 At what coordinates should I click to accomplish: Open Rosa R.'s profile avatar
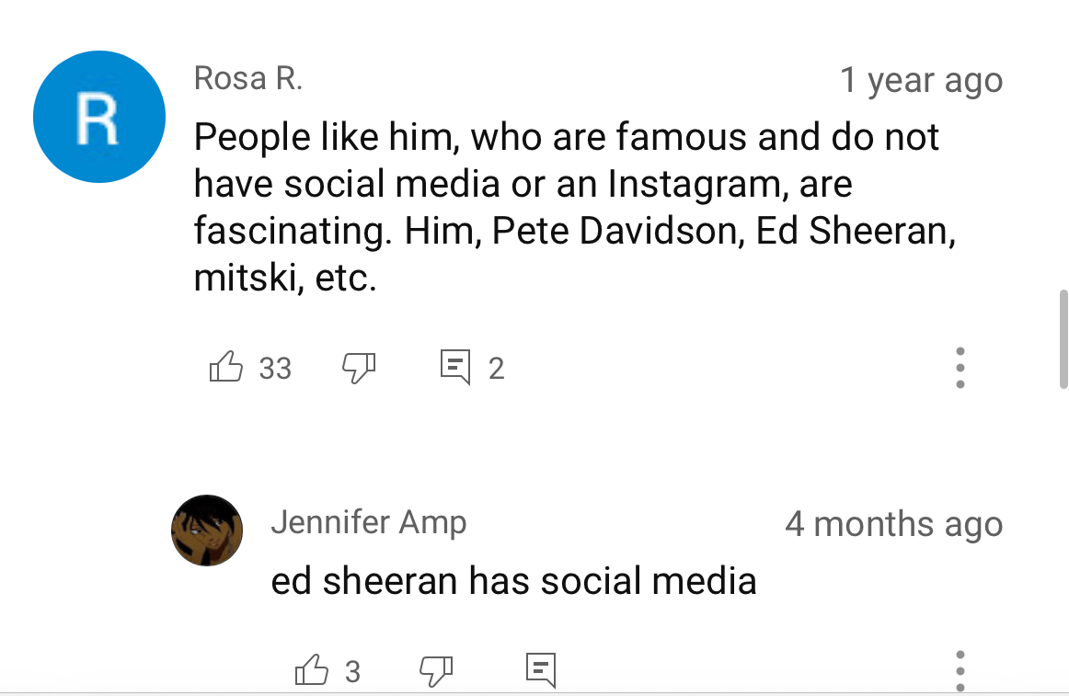point(98,117)
